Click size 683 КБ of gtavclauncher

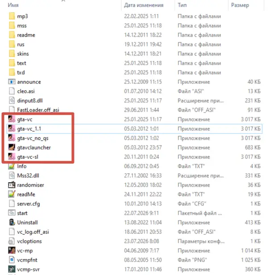pos(252,147)
